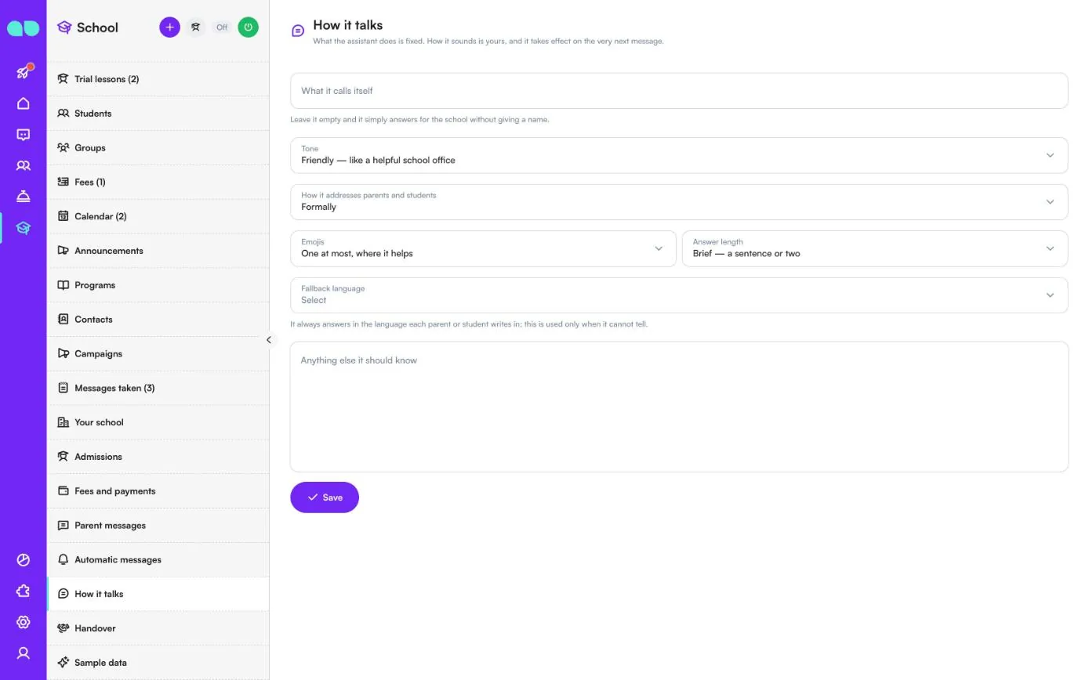Focus the 'What it calls itself' field
Image resolution: width=1089 pixels, height=680 pixels.
coord(679,91)
